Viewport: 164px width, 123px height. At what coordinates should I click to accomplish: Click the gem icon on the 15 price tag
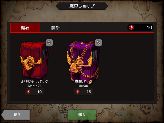[77, 92]
